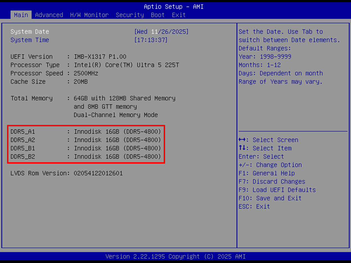
Task: Open the Exit tab in menu bar
Action: point(179,15)
